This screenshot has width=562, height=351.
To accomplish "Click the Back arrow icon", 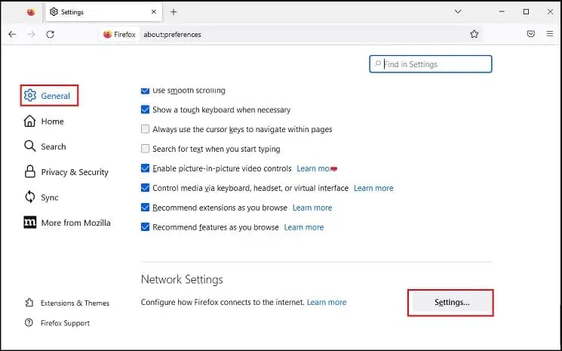I will click(x=12, y=34).
